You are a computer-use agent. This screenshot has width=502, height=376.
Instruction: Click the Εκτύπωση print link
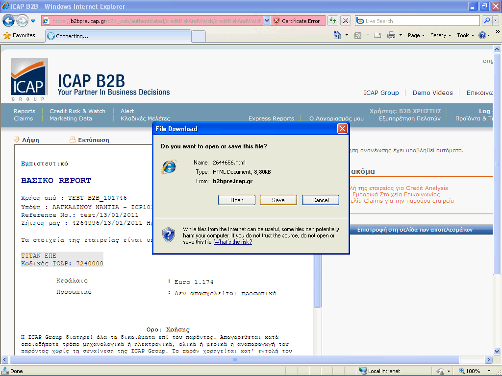click(89, 140)
